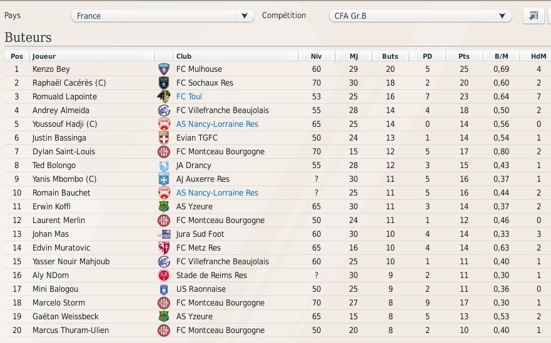This screenshot has height=343, width=551.
Task: Open the Pays France dropdown
Action: 163,16
